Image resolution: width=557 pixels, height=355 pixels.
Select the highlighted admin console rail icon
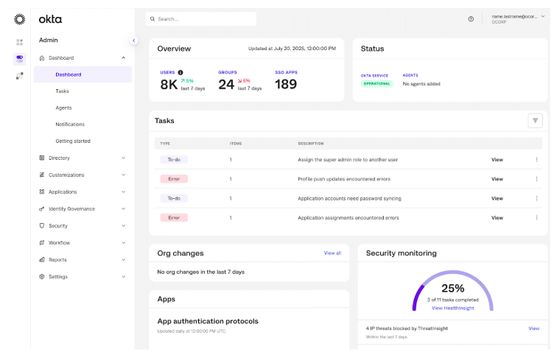pos(20,58)
